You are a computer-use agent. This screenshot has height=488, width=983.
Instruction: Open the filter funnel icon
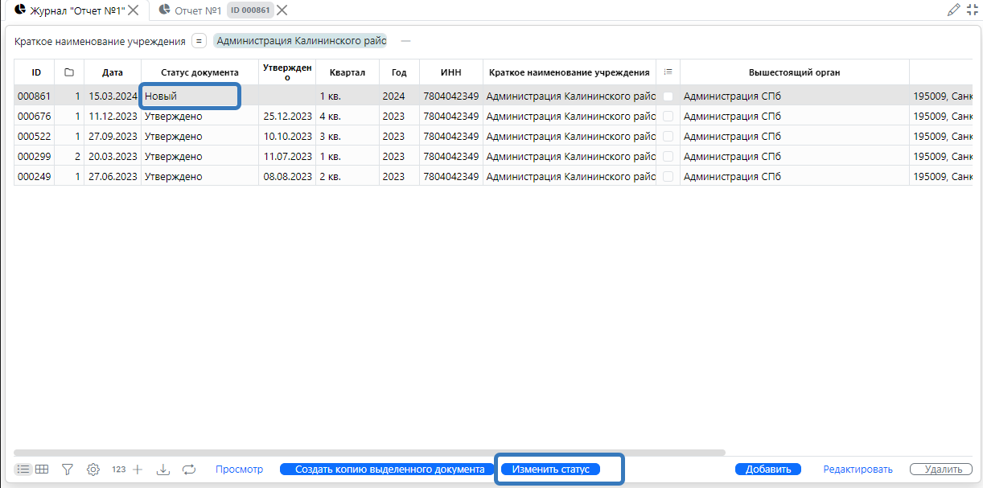pyautogui.click(x=68, y=470)
